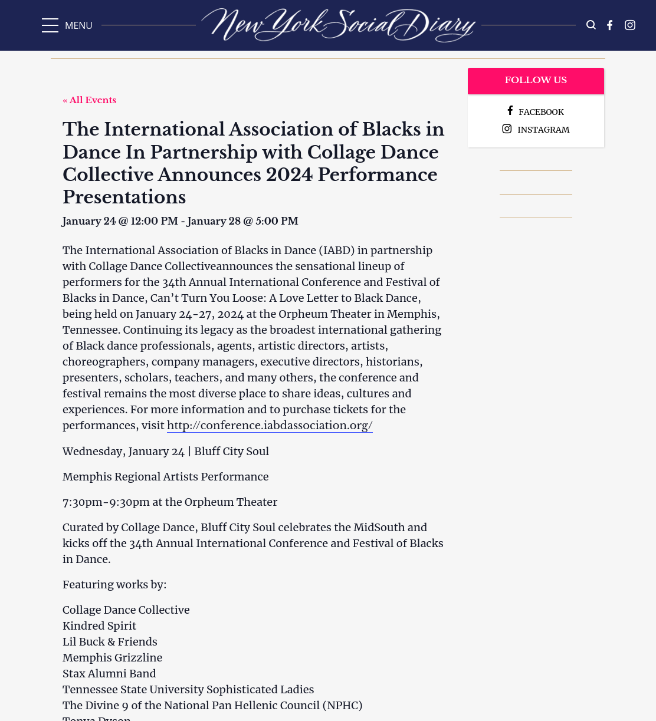Click the event date January 24 line

coord(180,221)
